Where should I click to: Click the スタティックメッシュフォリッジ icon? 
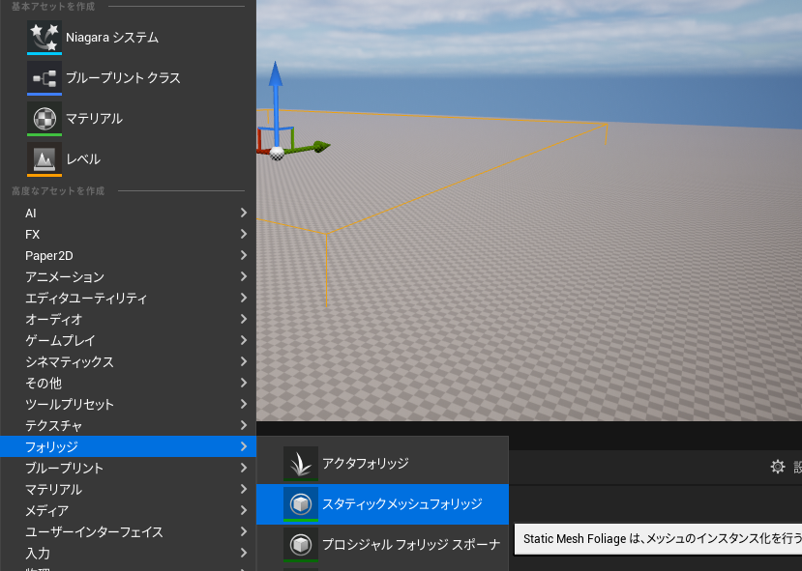301,504
